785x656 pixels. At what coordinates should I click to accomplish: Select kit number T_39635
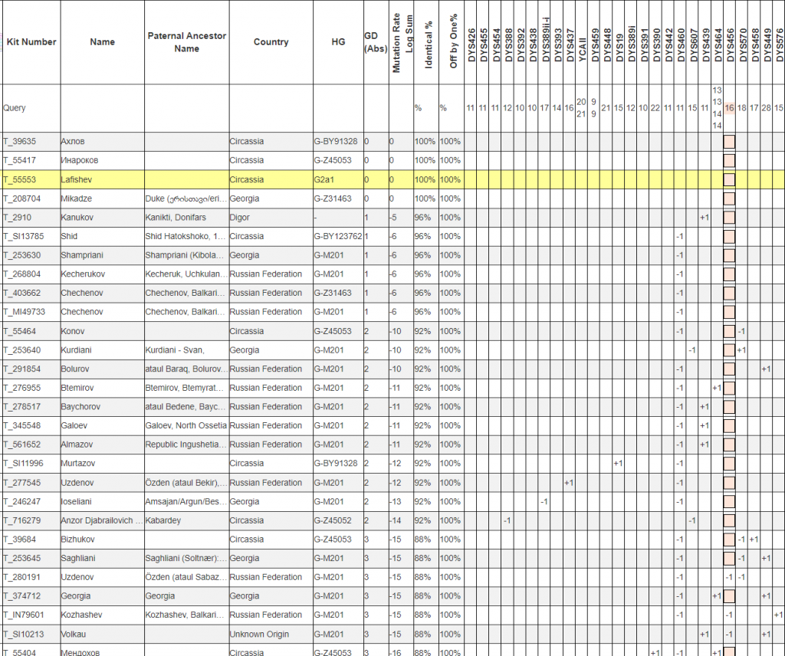[x=19, y=142]
